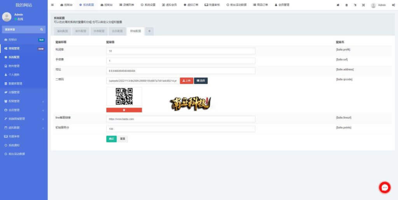
Task: Switch to the 系统设置 top navigation tab
Action: pos(148,5)
